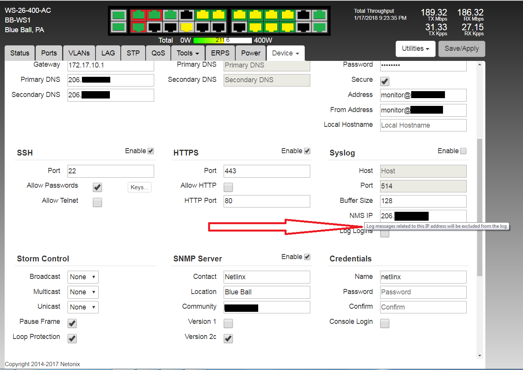Check the SNMP Version 1 box
Viewport: 523px width, 370px height.
228,323
